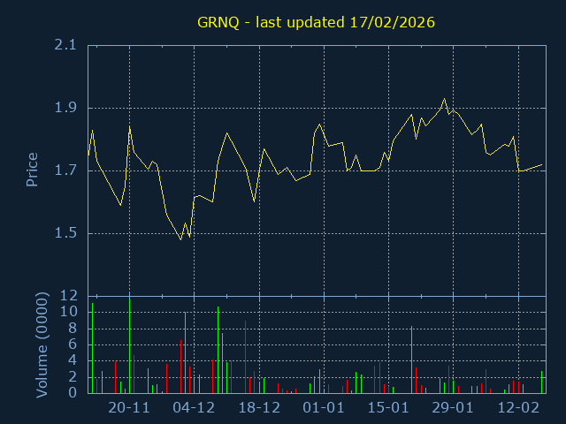Image resolution: width=566 pixels, height=424 pixels.
Task: Click the 1.9 price tick label
Action: pyautogui.click(x=65, y=108)
